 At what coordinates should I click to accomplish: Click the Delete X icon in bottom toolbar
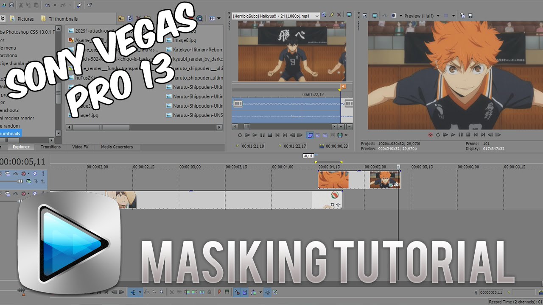[172, 292]
